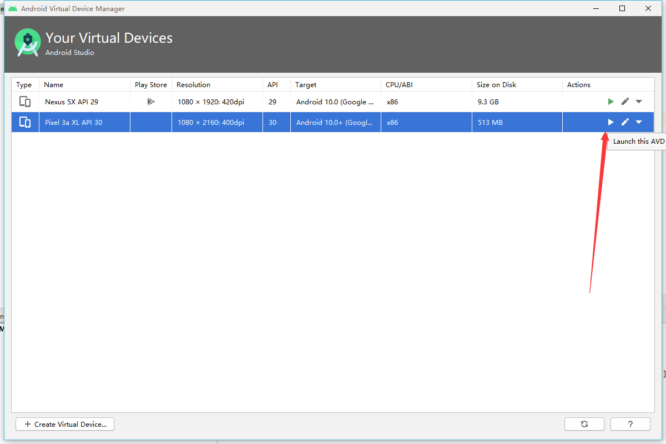This screenshot has width=666, height=444.
Task: Click the device type icon for Pixel 3a XL
Action: point(25,122)
